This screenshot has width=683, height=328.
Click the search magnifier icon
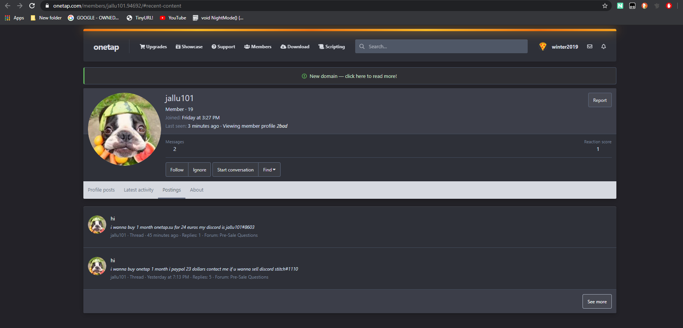click(362, 46)
